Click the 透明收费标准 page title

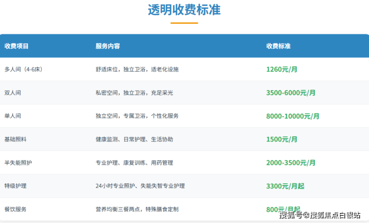(184, 10)
